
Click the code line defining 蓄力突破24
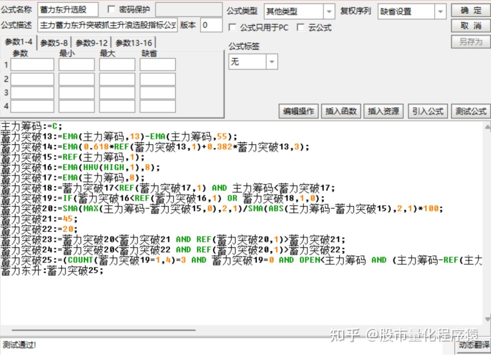(173, 249)
